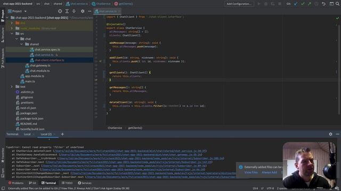This screenshot has width=341, height=191.
Task: Hide the Project tool window
Action: click(x=90, y=11)
